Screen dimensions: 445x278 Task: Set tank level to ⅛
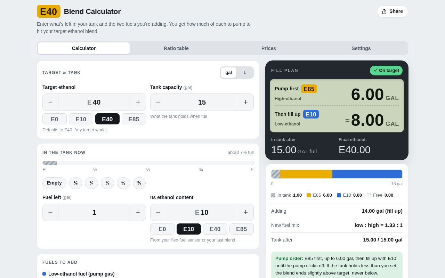tap(75, 183)
